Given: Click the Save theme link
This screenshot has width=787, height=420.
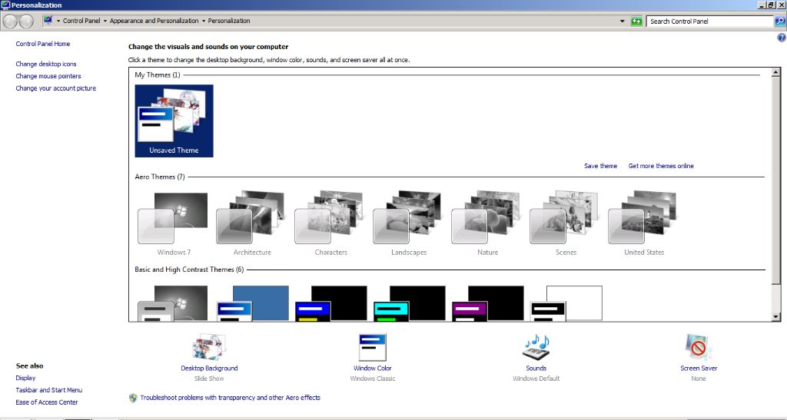Looking at the screenshot, I should coord(600,166).
